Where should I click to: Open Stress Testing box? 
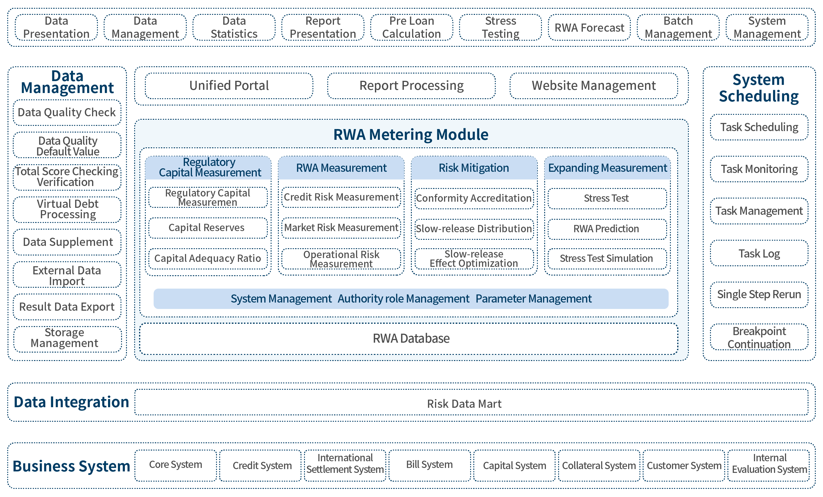click(501, 27)
